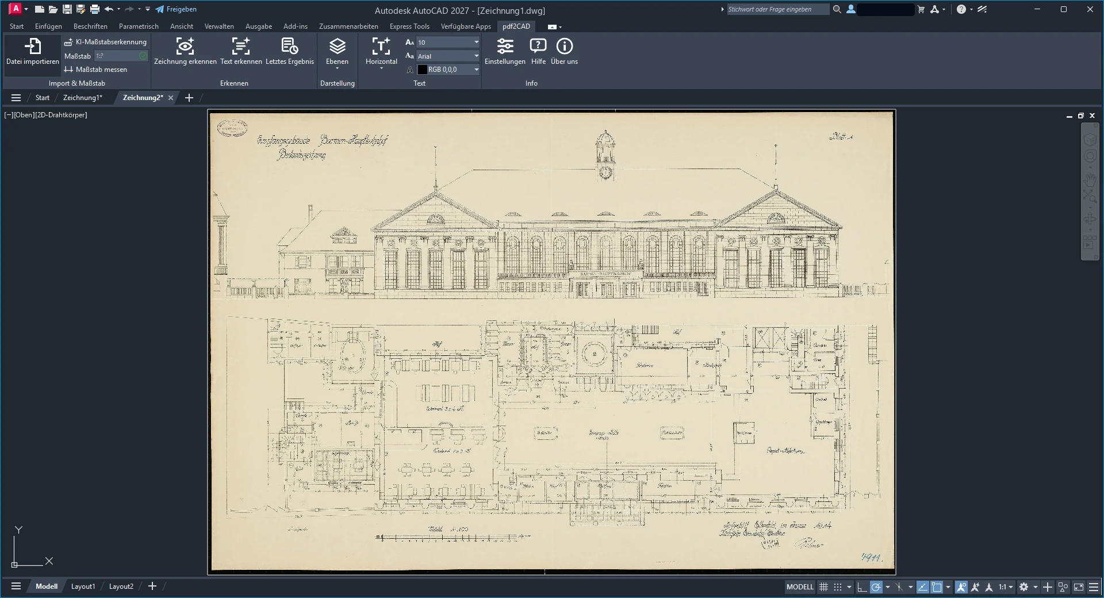
Task: Switch to Zeichnung1* file tab
Action: point(82,98)
